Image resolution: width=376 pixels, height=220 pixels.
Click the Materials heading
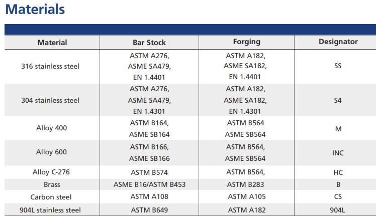pyautogui.click(x=34, y=9)
